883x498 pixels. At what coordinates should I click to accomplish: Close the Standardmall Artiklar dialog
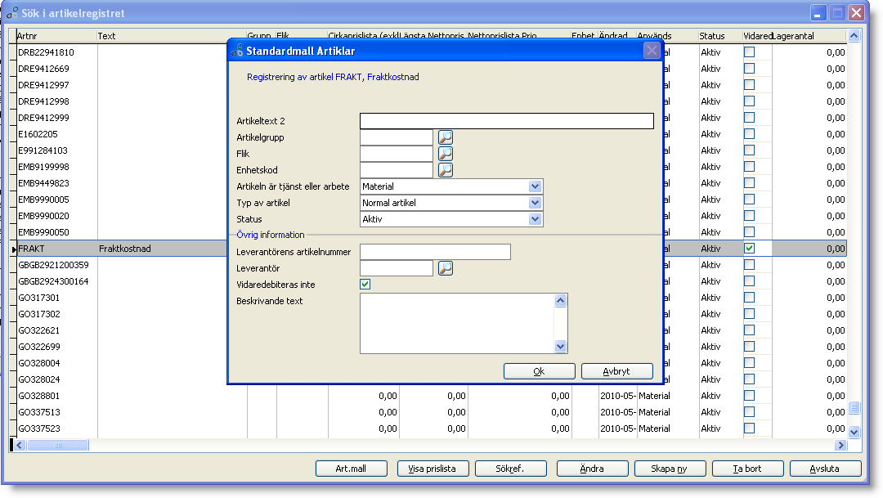652,51
